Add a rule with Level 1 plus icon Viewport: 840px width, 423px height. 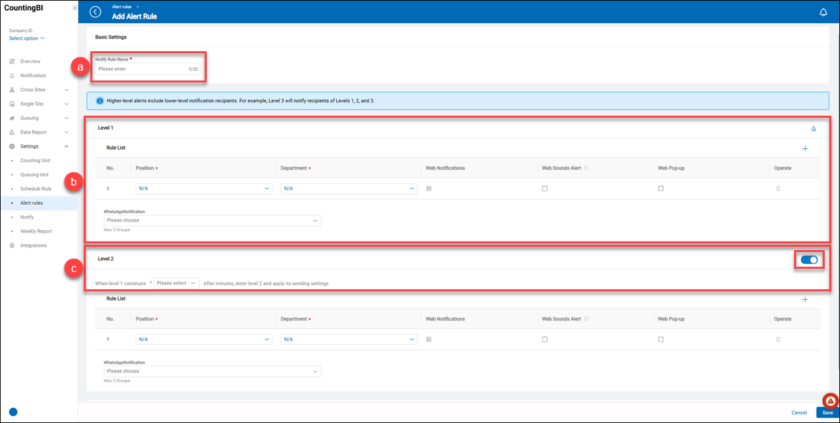click(805, 148)
